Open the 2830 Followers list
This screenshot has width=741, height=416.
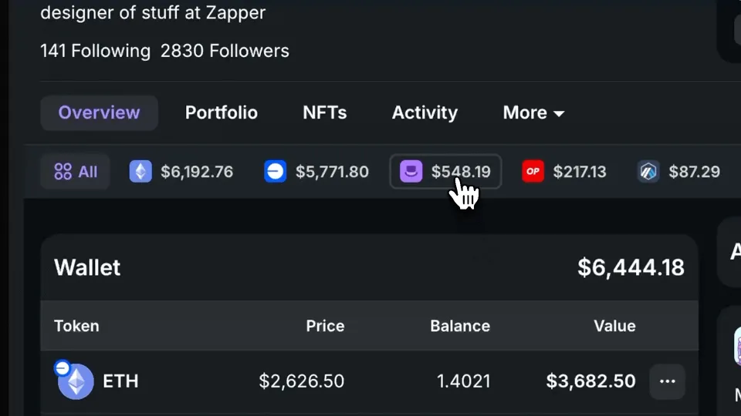point(225,51)
